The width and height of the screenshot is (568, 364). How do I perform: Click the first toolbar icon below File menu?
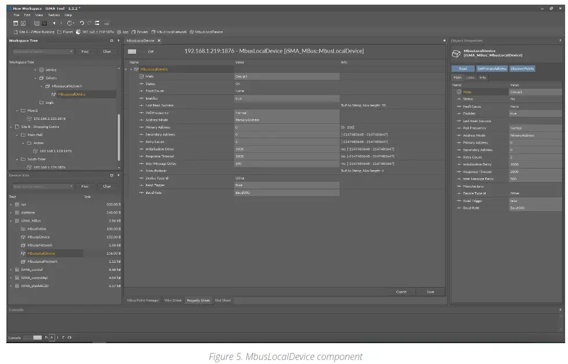point(16,23)
